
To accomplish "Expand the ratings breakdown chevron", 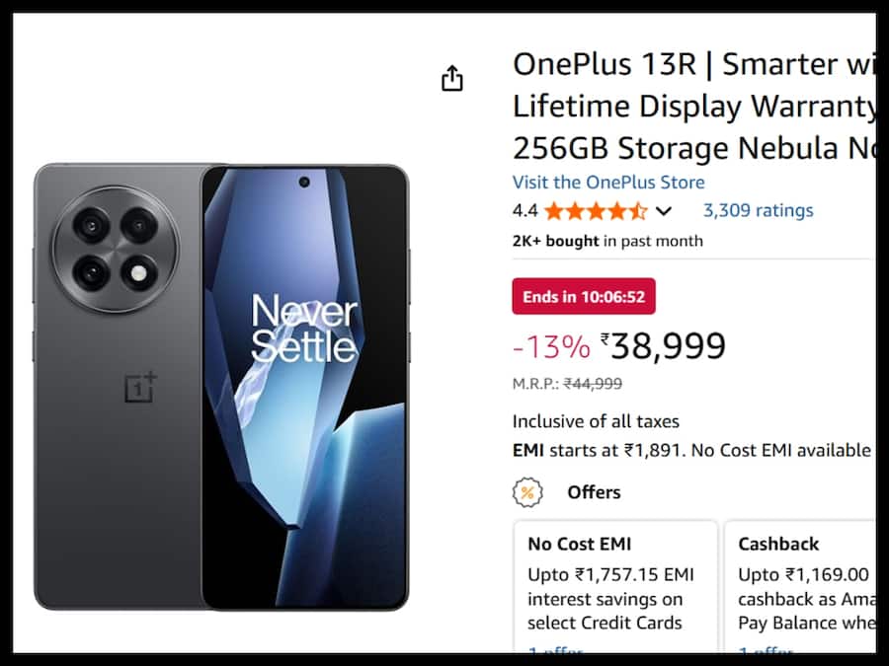I will click(x=664, y=210).
